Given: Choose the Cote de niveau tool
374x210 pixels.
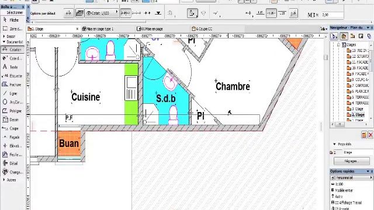Looking at the screenshot, I should coord(12,58).
